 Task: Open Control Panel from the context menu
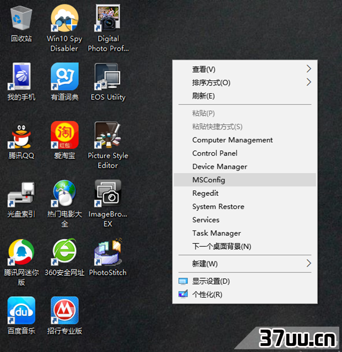245,153
